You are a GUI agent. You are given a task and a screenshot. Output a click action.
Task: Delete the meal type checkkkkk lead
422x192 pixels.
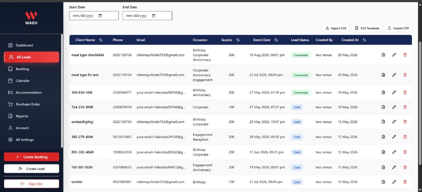tap(405, 55)
